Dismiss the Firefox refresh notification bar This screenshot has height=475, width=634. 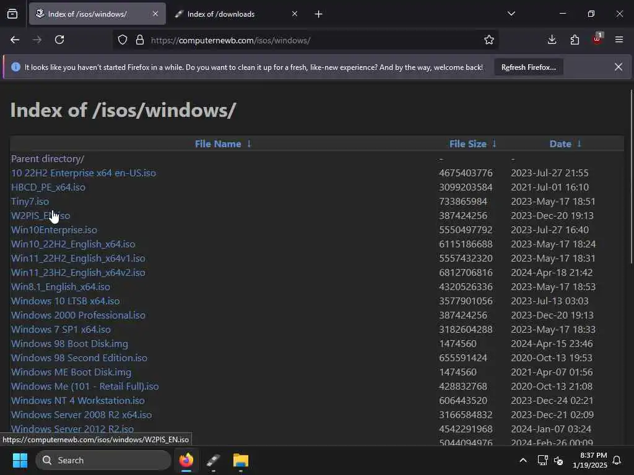619,67
